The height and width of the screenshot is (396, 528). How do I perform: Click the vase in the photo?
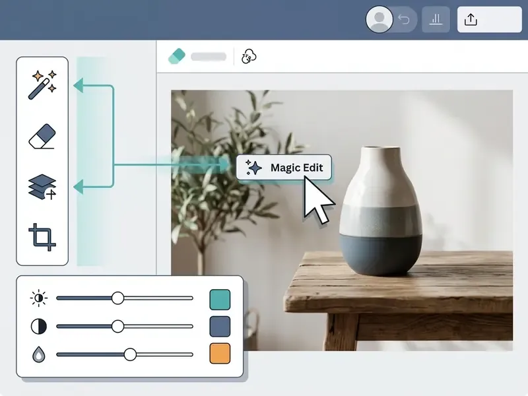[381, 211]
